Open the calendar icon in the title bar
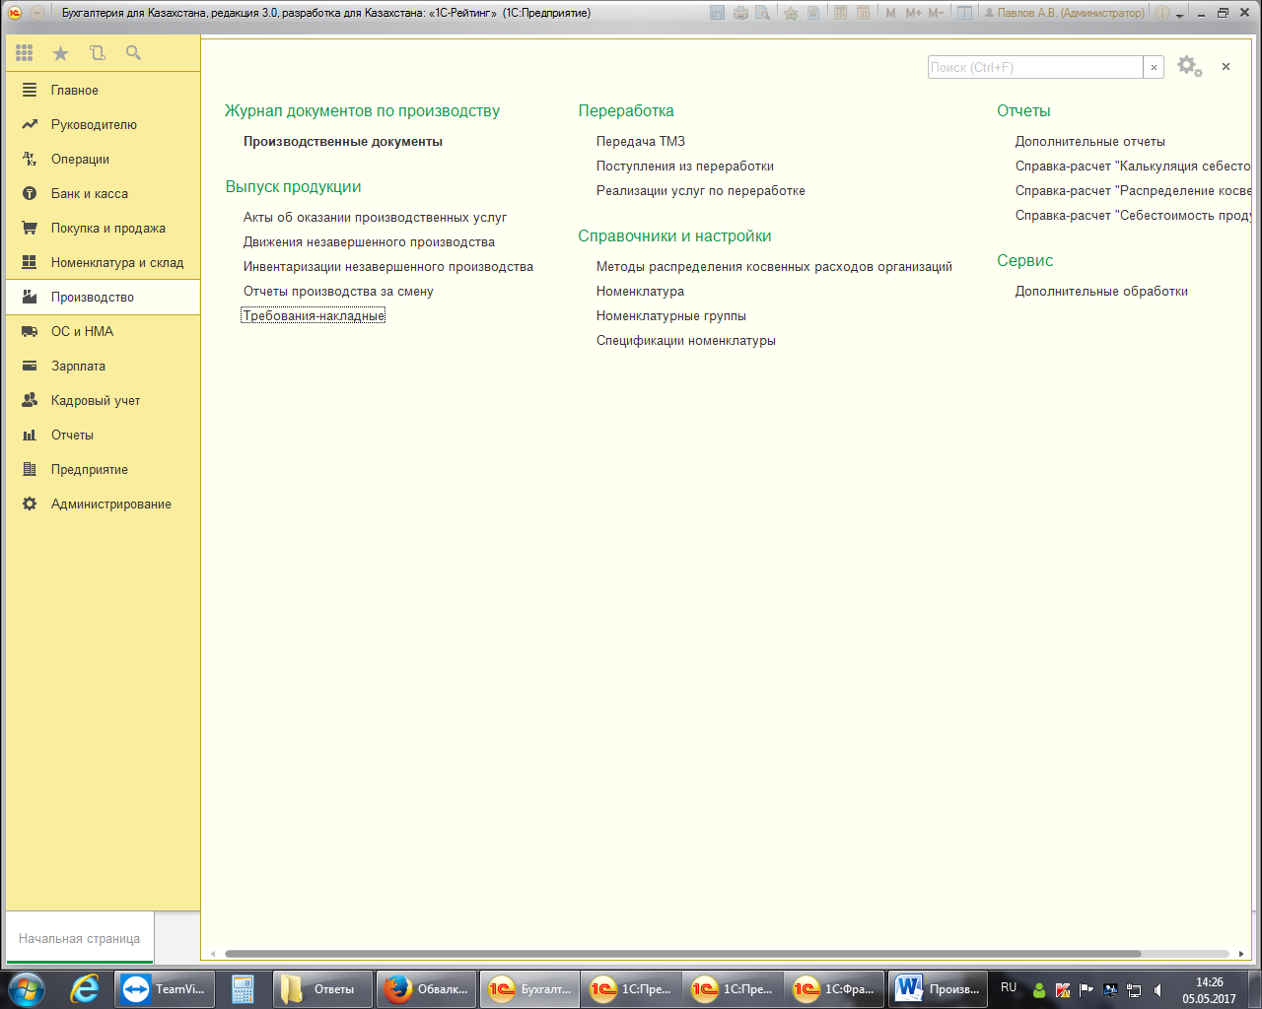The height and width of the screenshot is (1009, 1262). pyautogui.click(x=864, y=13)
